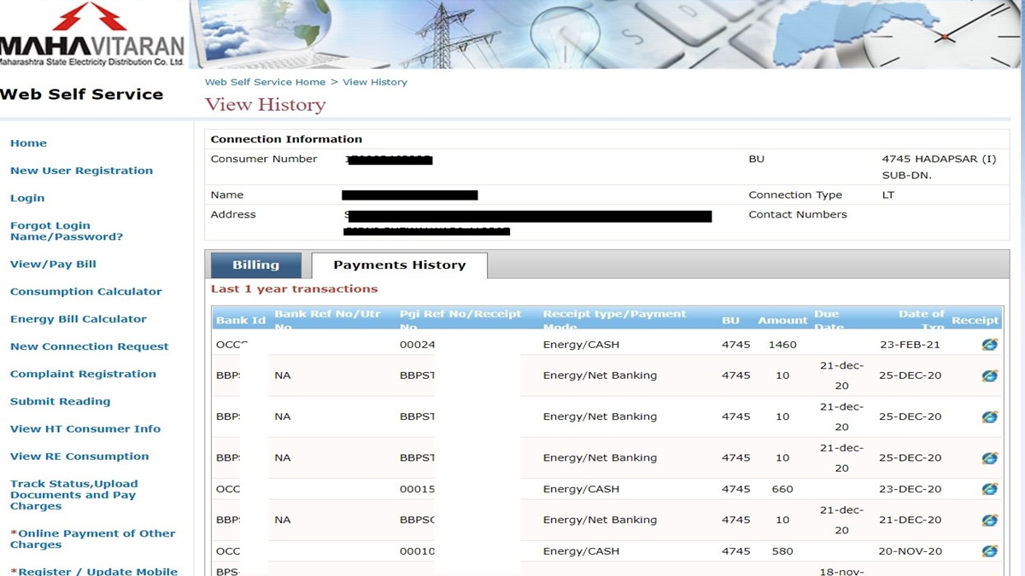Open receipt for 23-FEB-21 cash payment

point(989,345)
